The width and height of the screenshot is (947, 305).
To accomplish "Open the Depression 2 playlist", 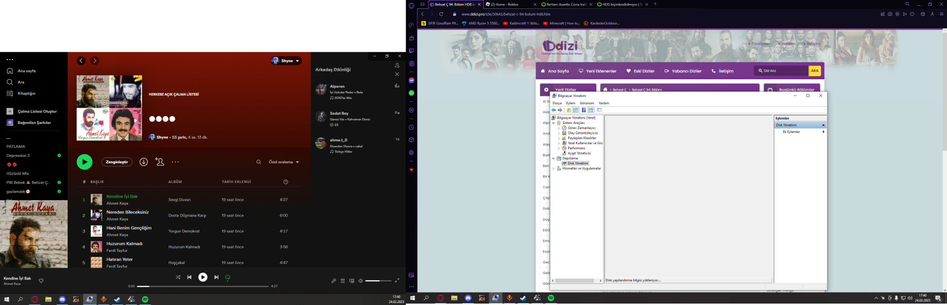I will (x=18, y=155).
